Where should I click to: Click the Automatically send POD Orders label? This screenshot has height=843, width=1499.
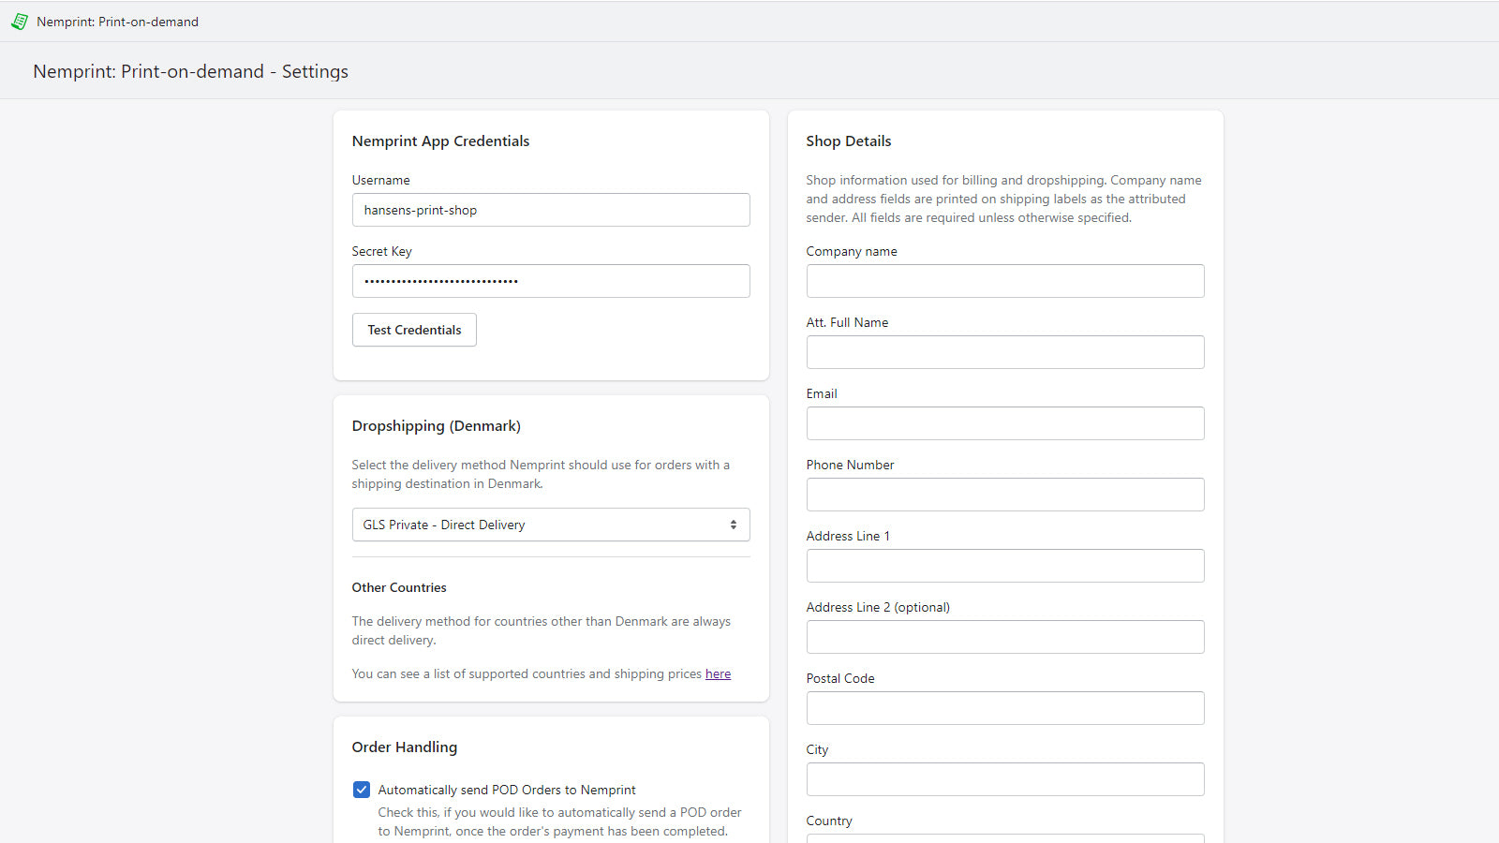pyautogui.click(x=507, y=790)
